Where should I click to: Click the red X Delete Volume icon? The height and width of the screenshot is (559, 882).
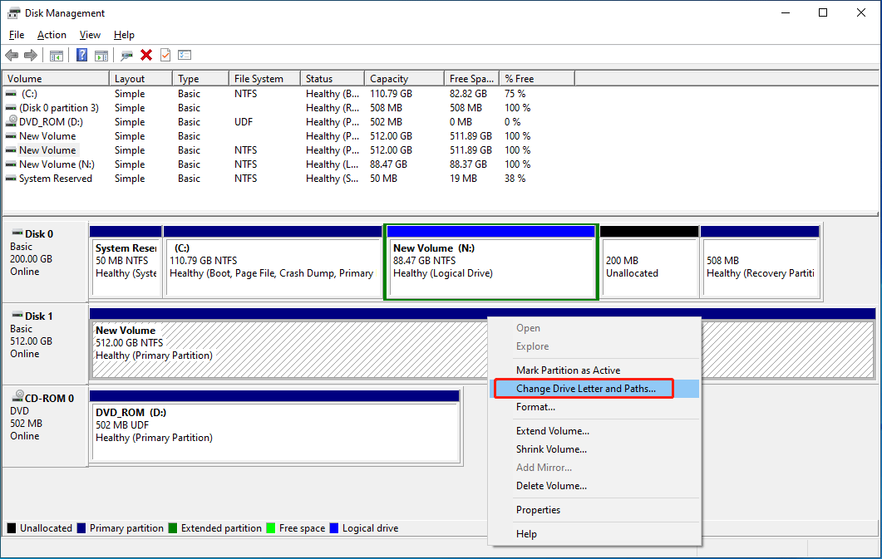coord(147,56)
